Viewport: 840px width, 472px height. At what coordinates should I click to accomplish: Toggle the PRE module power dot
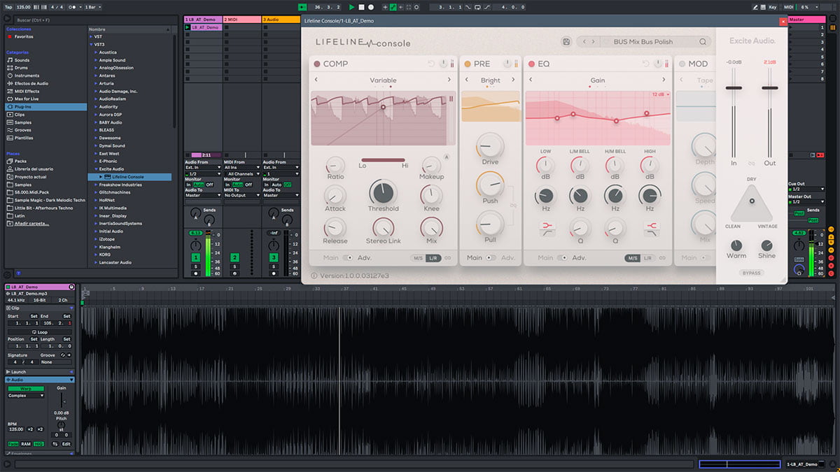tap(467, 64)
